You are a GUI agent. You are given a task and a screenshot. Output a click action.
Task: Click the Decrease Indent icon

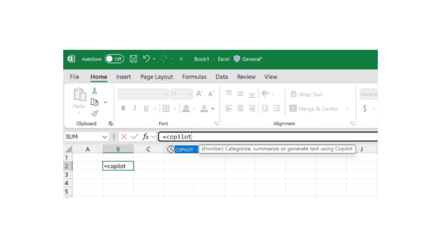point(265,108)
